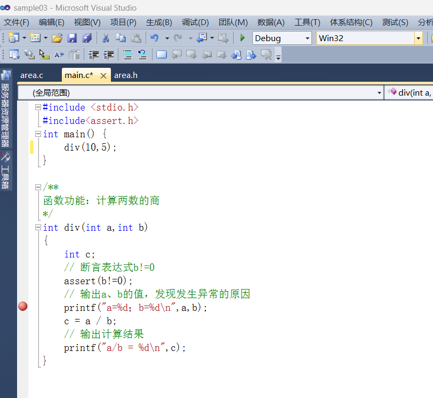Collapse the /** comment block outline
433x398 pixels.
point(38,187)
